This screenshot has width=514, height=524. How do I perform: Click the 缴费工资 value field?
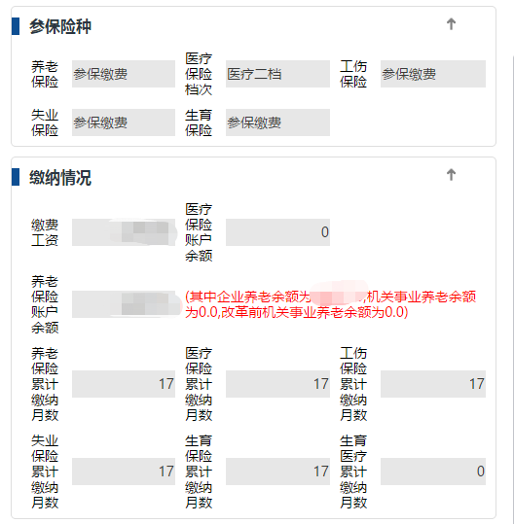pos(124,232)
